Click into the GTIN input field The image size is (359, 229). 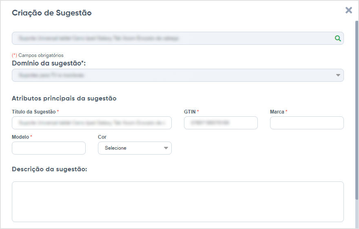tap(221, 123)
